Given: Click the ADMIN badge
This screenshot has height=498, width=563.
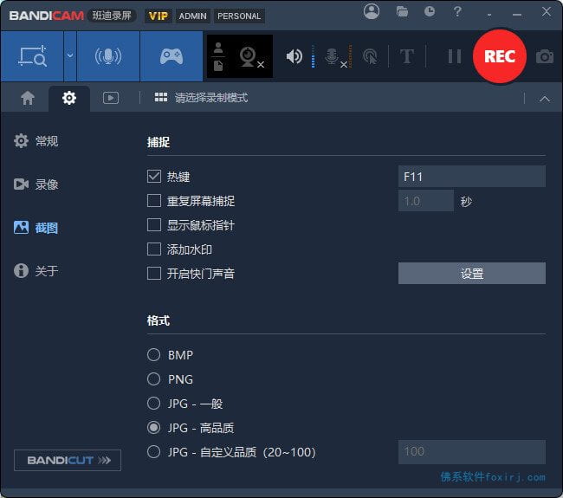Looking at the screenshot, I should (x=193, y=16).
